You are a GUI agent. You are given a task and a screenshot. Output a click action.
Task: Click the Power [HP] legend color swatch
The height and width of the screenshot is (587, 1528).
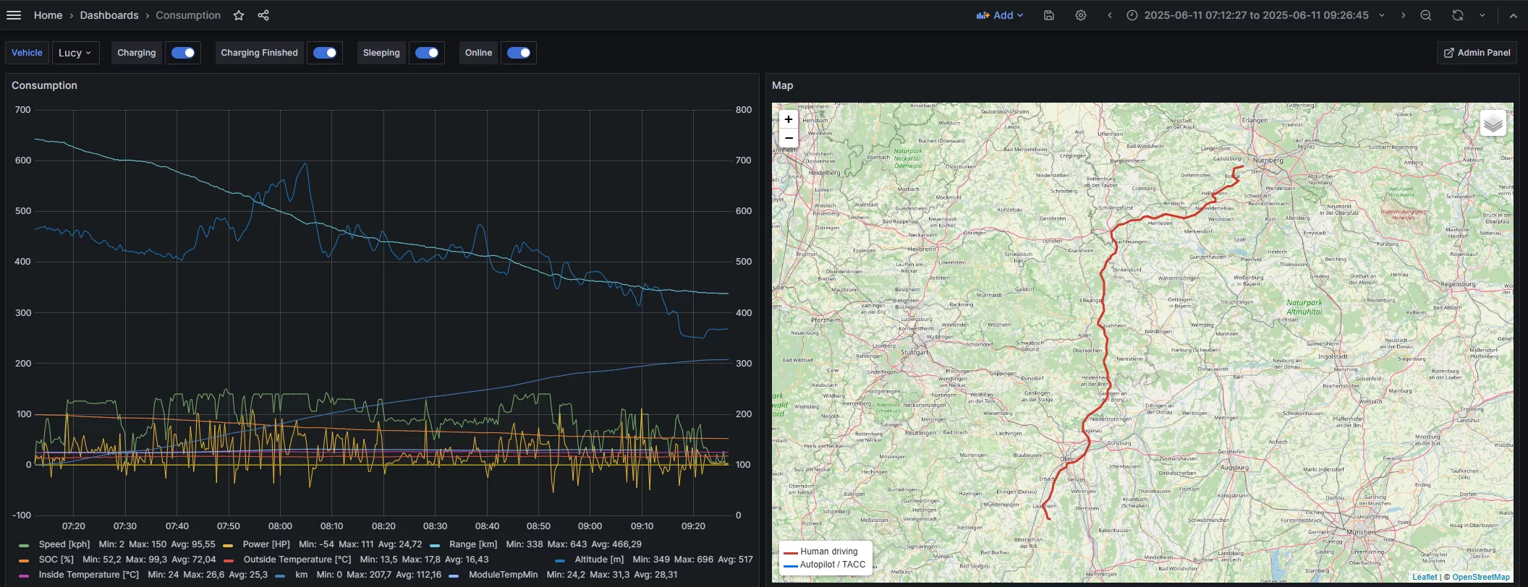[228, 545]
